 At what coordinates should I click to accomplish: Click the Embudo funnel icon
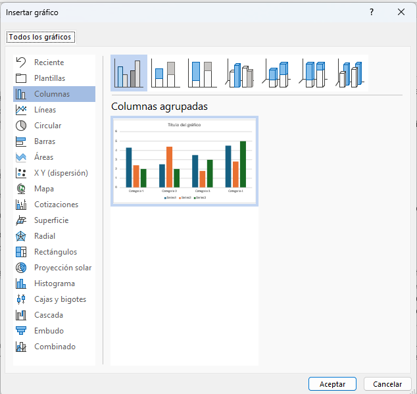tap(21, 331)
